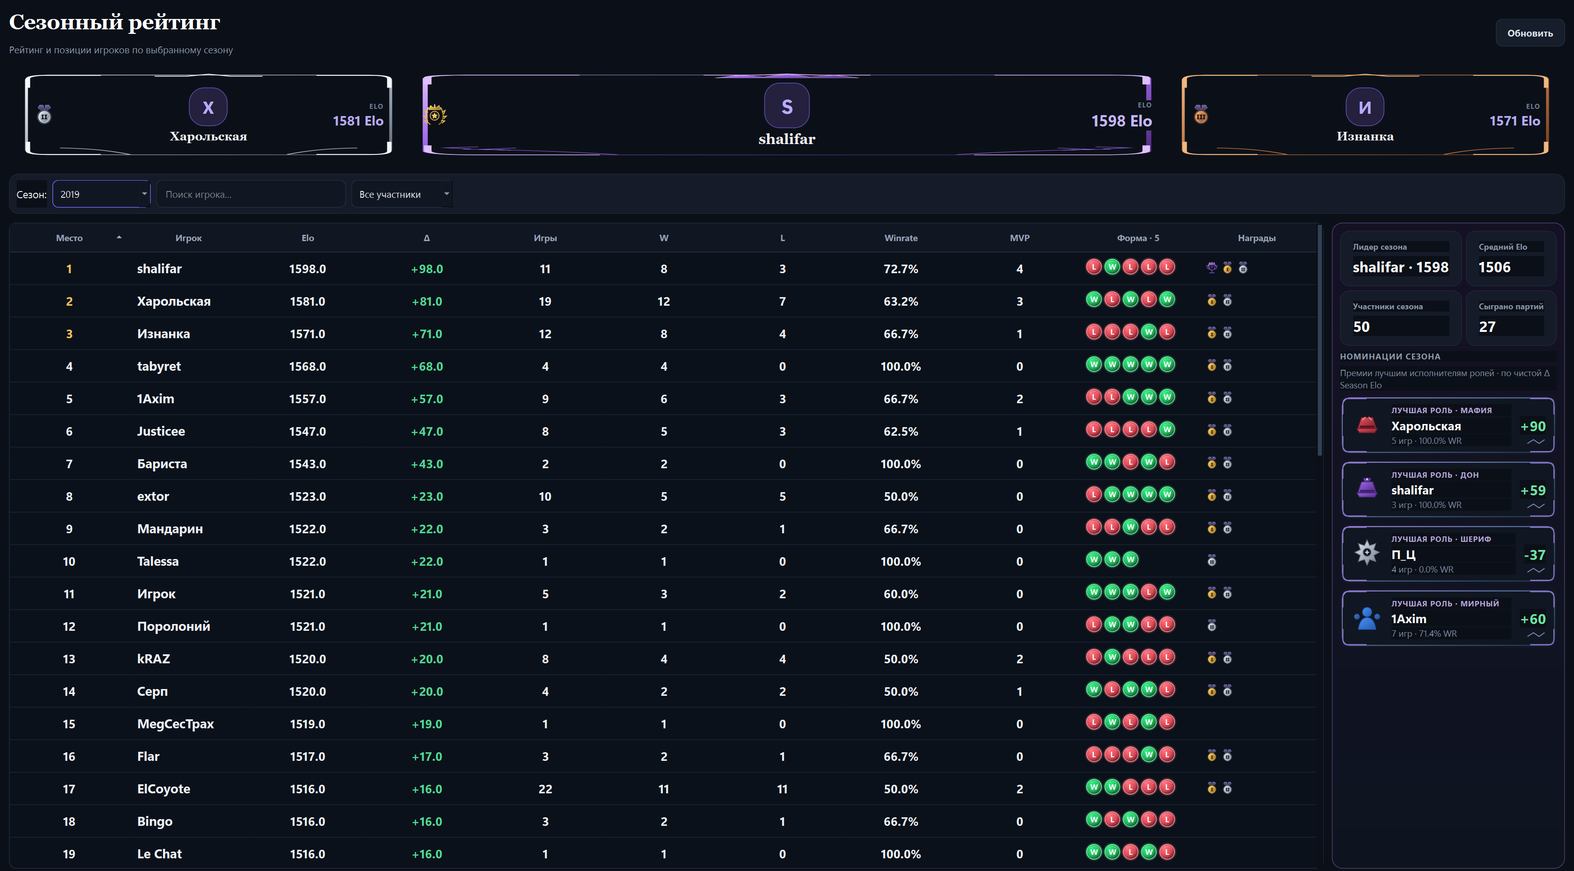Screen dimensions: 1574x871
Task: Click the silver II medal on Харольская's podium card
Action: click(x=44, y=114)
